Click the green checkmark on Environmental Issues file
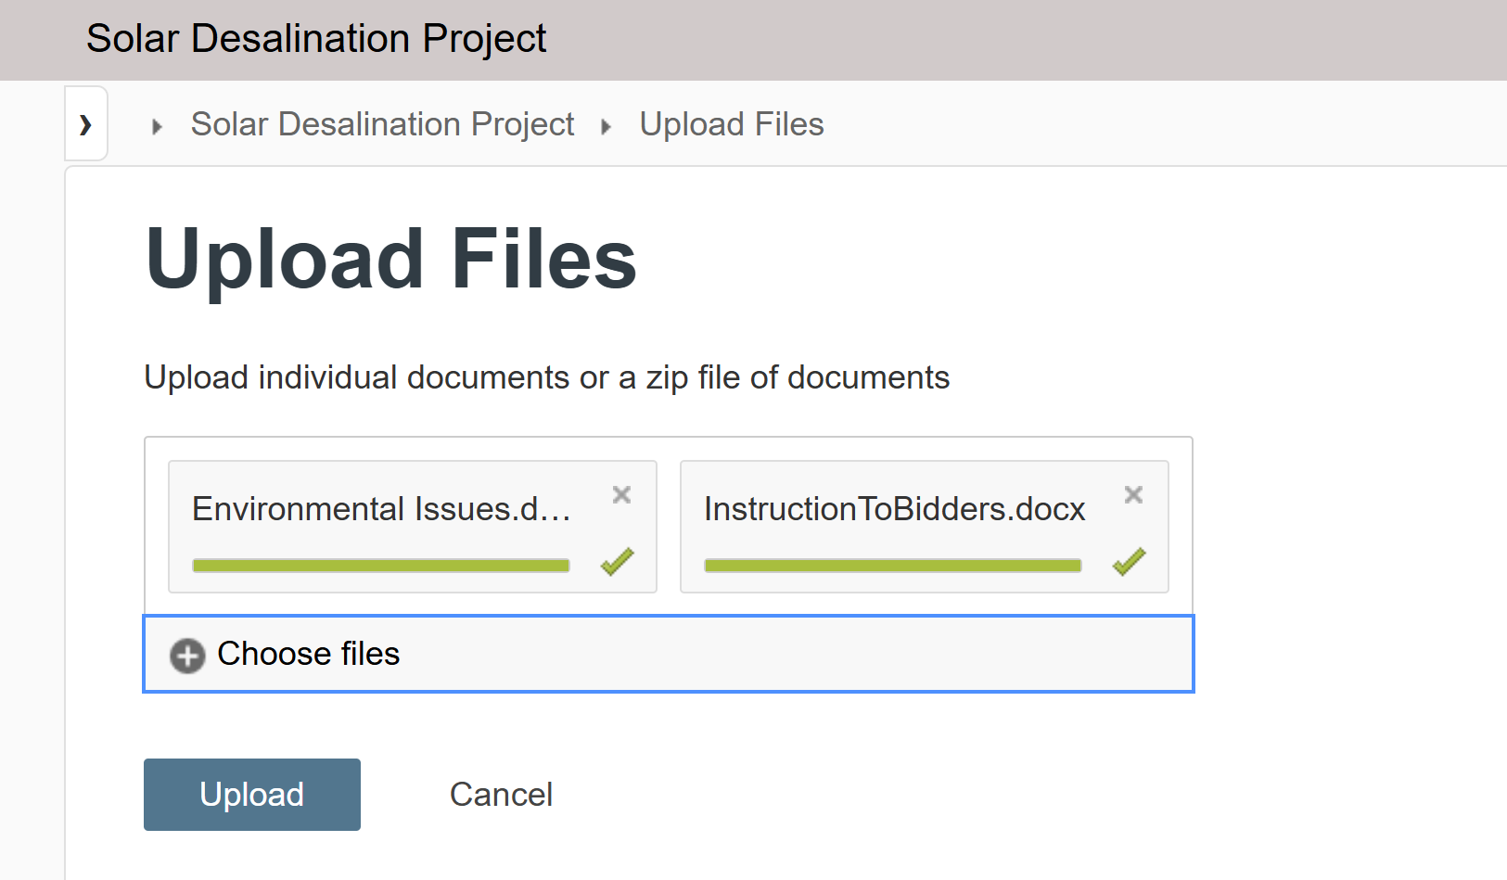The image size is (1507, 880). 617,561
